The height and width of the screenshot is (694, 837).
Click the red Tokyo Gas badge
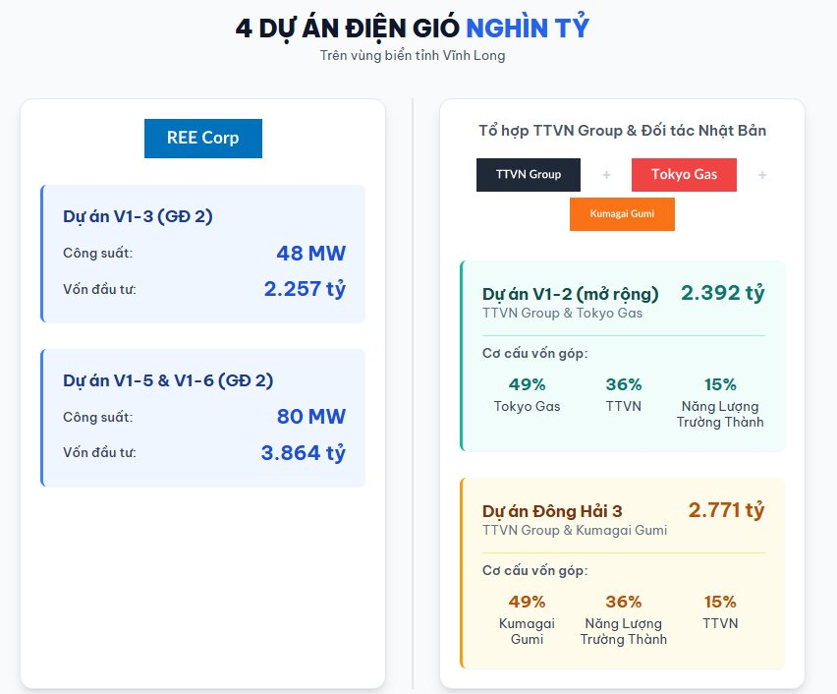684,174
